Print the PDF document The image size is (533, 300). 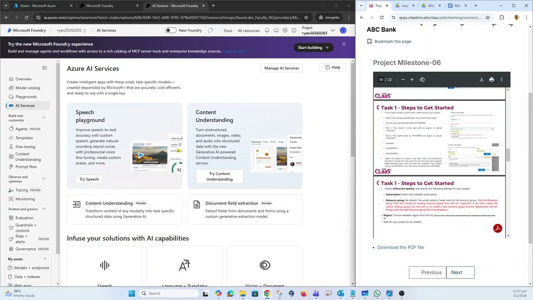(x=491, y=80)
